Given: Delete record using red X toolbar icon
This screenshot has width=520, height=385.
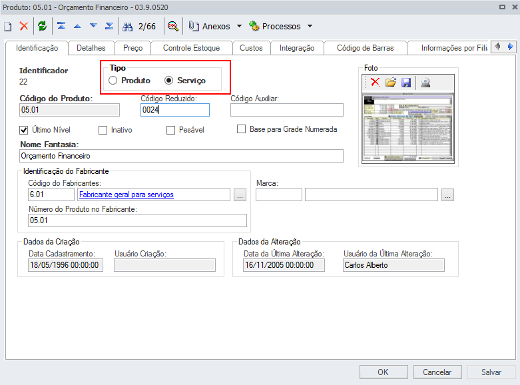Looking at the screenshot, I should [x=24, y=26].
